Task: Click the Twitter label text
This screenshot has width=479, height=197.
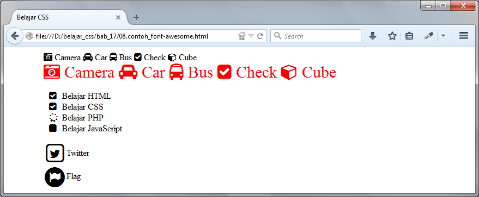Action: [x=78, y=153]
